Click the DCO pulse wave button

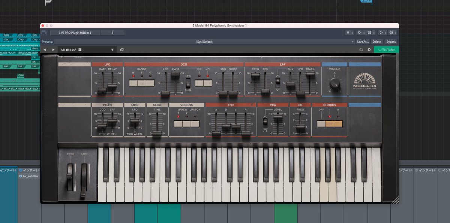point(199,83)
